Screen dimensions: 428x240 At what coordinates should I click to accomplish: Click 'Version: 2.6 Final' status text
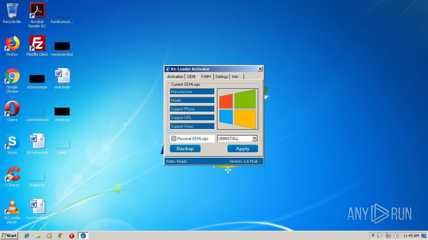[x=243, y=161]
